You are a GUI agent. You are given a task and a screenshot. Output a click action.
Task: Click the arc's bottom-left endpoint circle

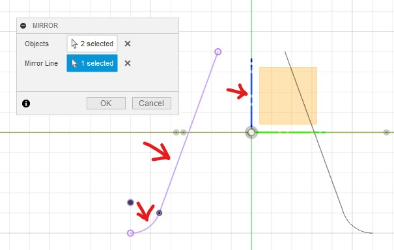[130, 233]
